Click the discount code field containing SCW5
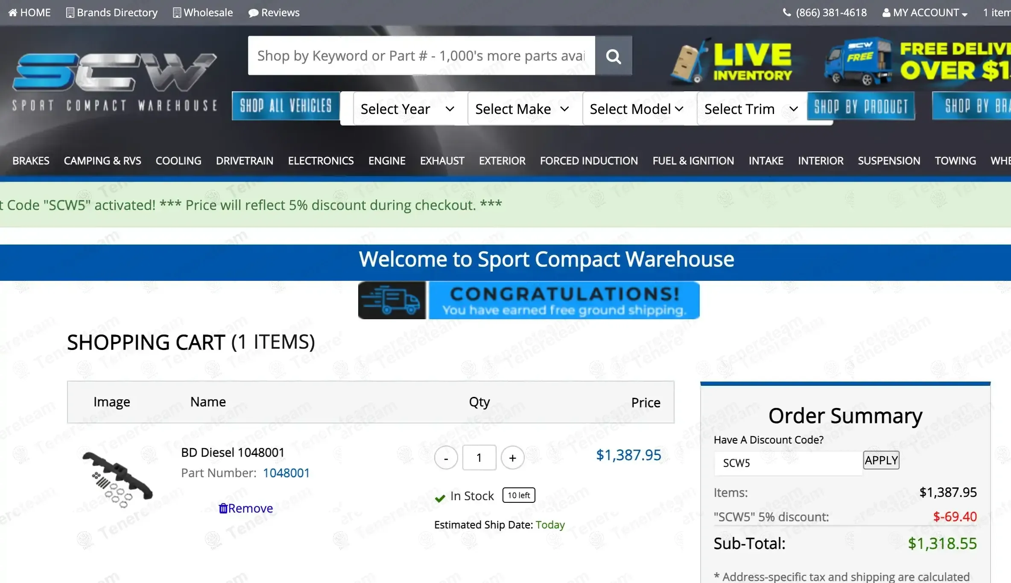This screenshot has width=1011, height=583. [x=788, y=463]
